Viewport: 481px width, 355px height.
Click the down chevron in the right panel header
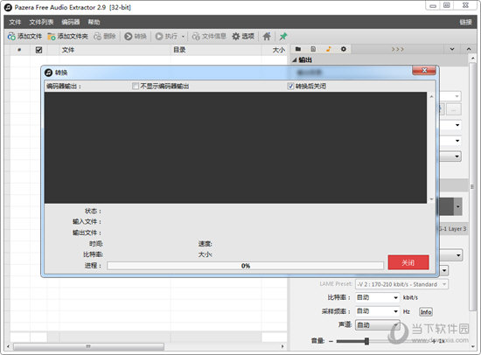point(452,49)
